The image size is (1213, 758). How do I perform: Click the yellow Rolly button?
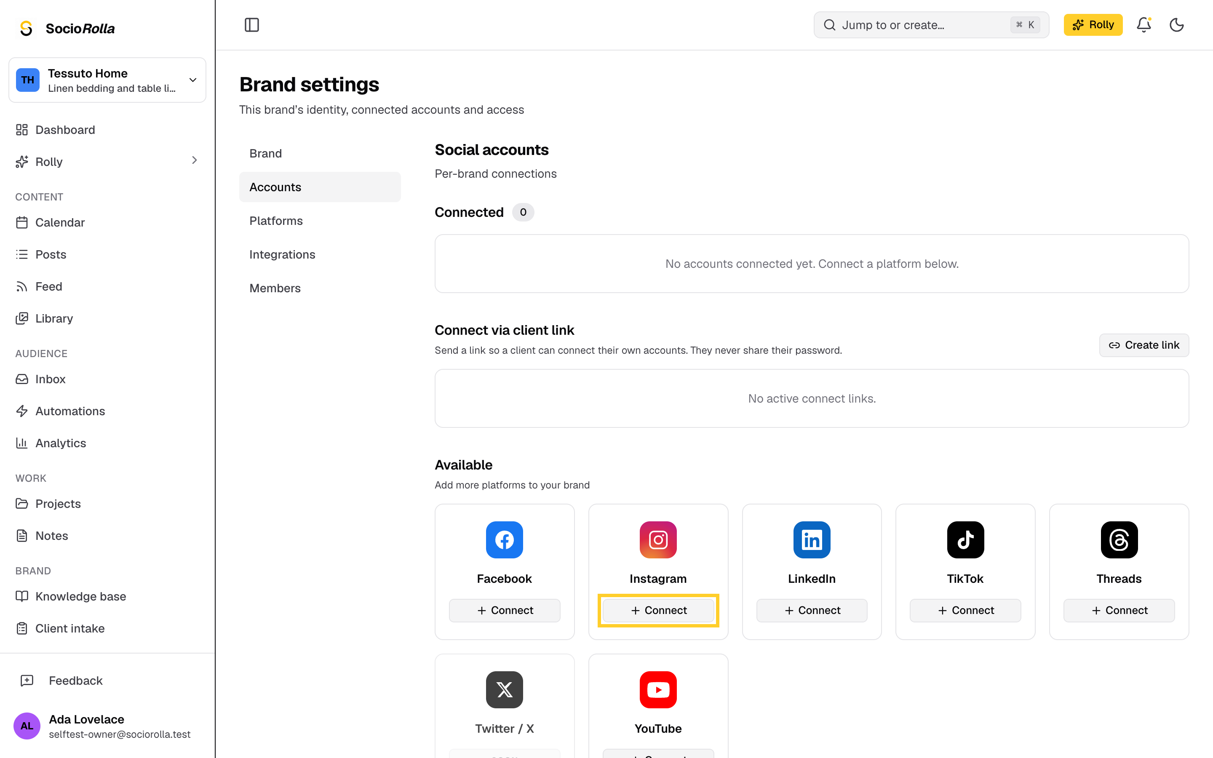[x=1093, y=24]
